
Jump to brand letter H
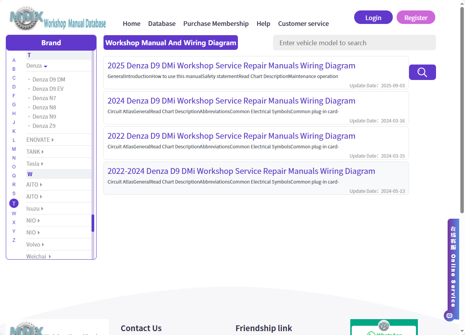[14, 114]
